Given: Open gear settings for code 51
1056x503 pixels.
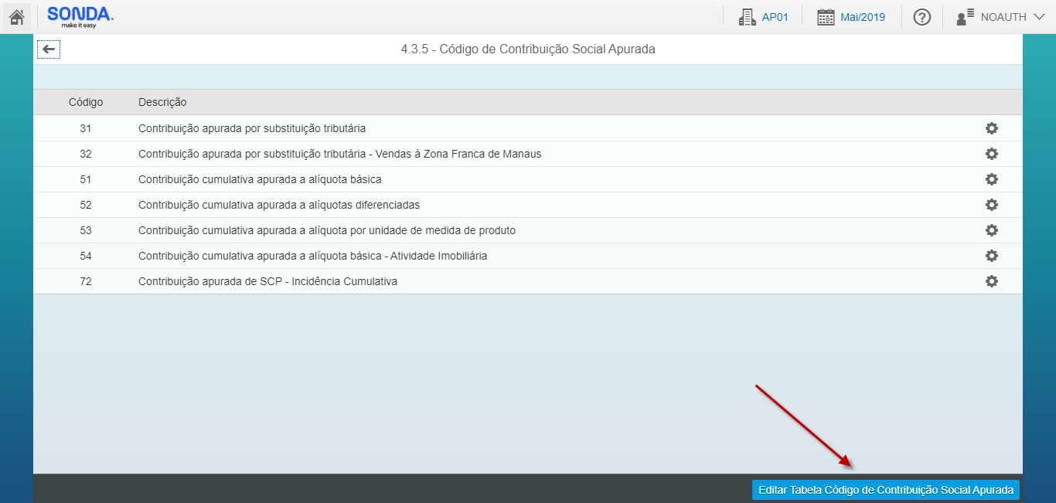Looking at the screenshot, I should [x=992, y=179].
